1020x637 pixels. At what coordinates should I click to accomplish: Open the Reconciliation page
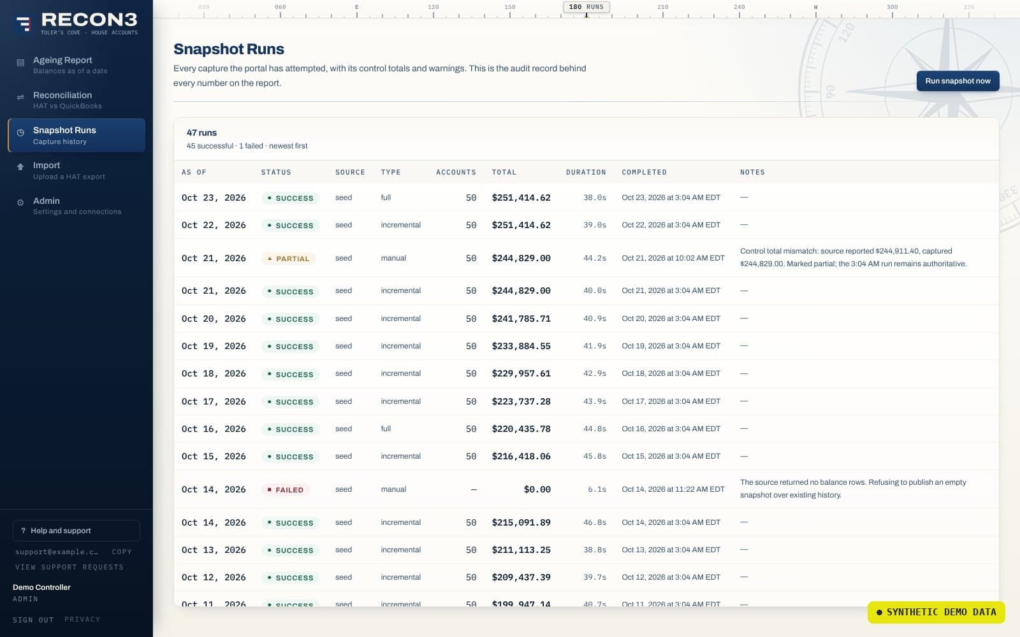[x=76, y=100]
